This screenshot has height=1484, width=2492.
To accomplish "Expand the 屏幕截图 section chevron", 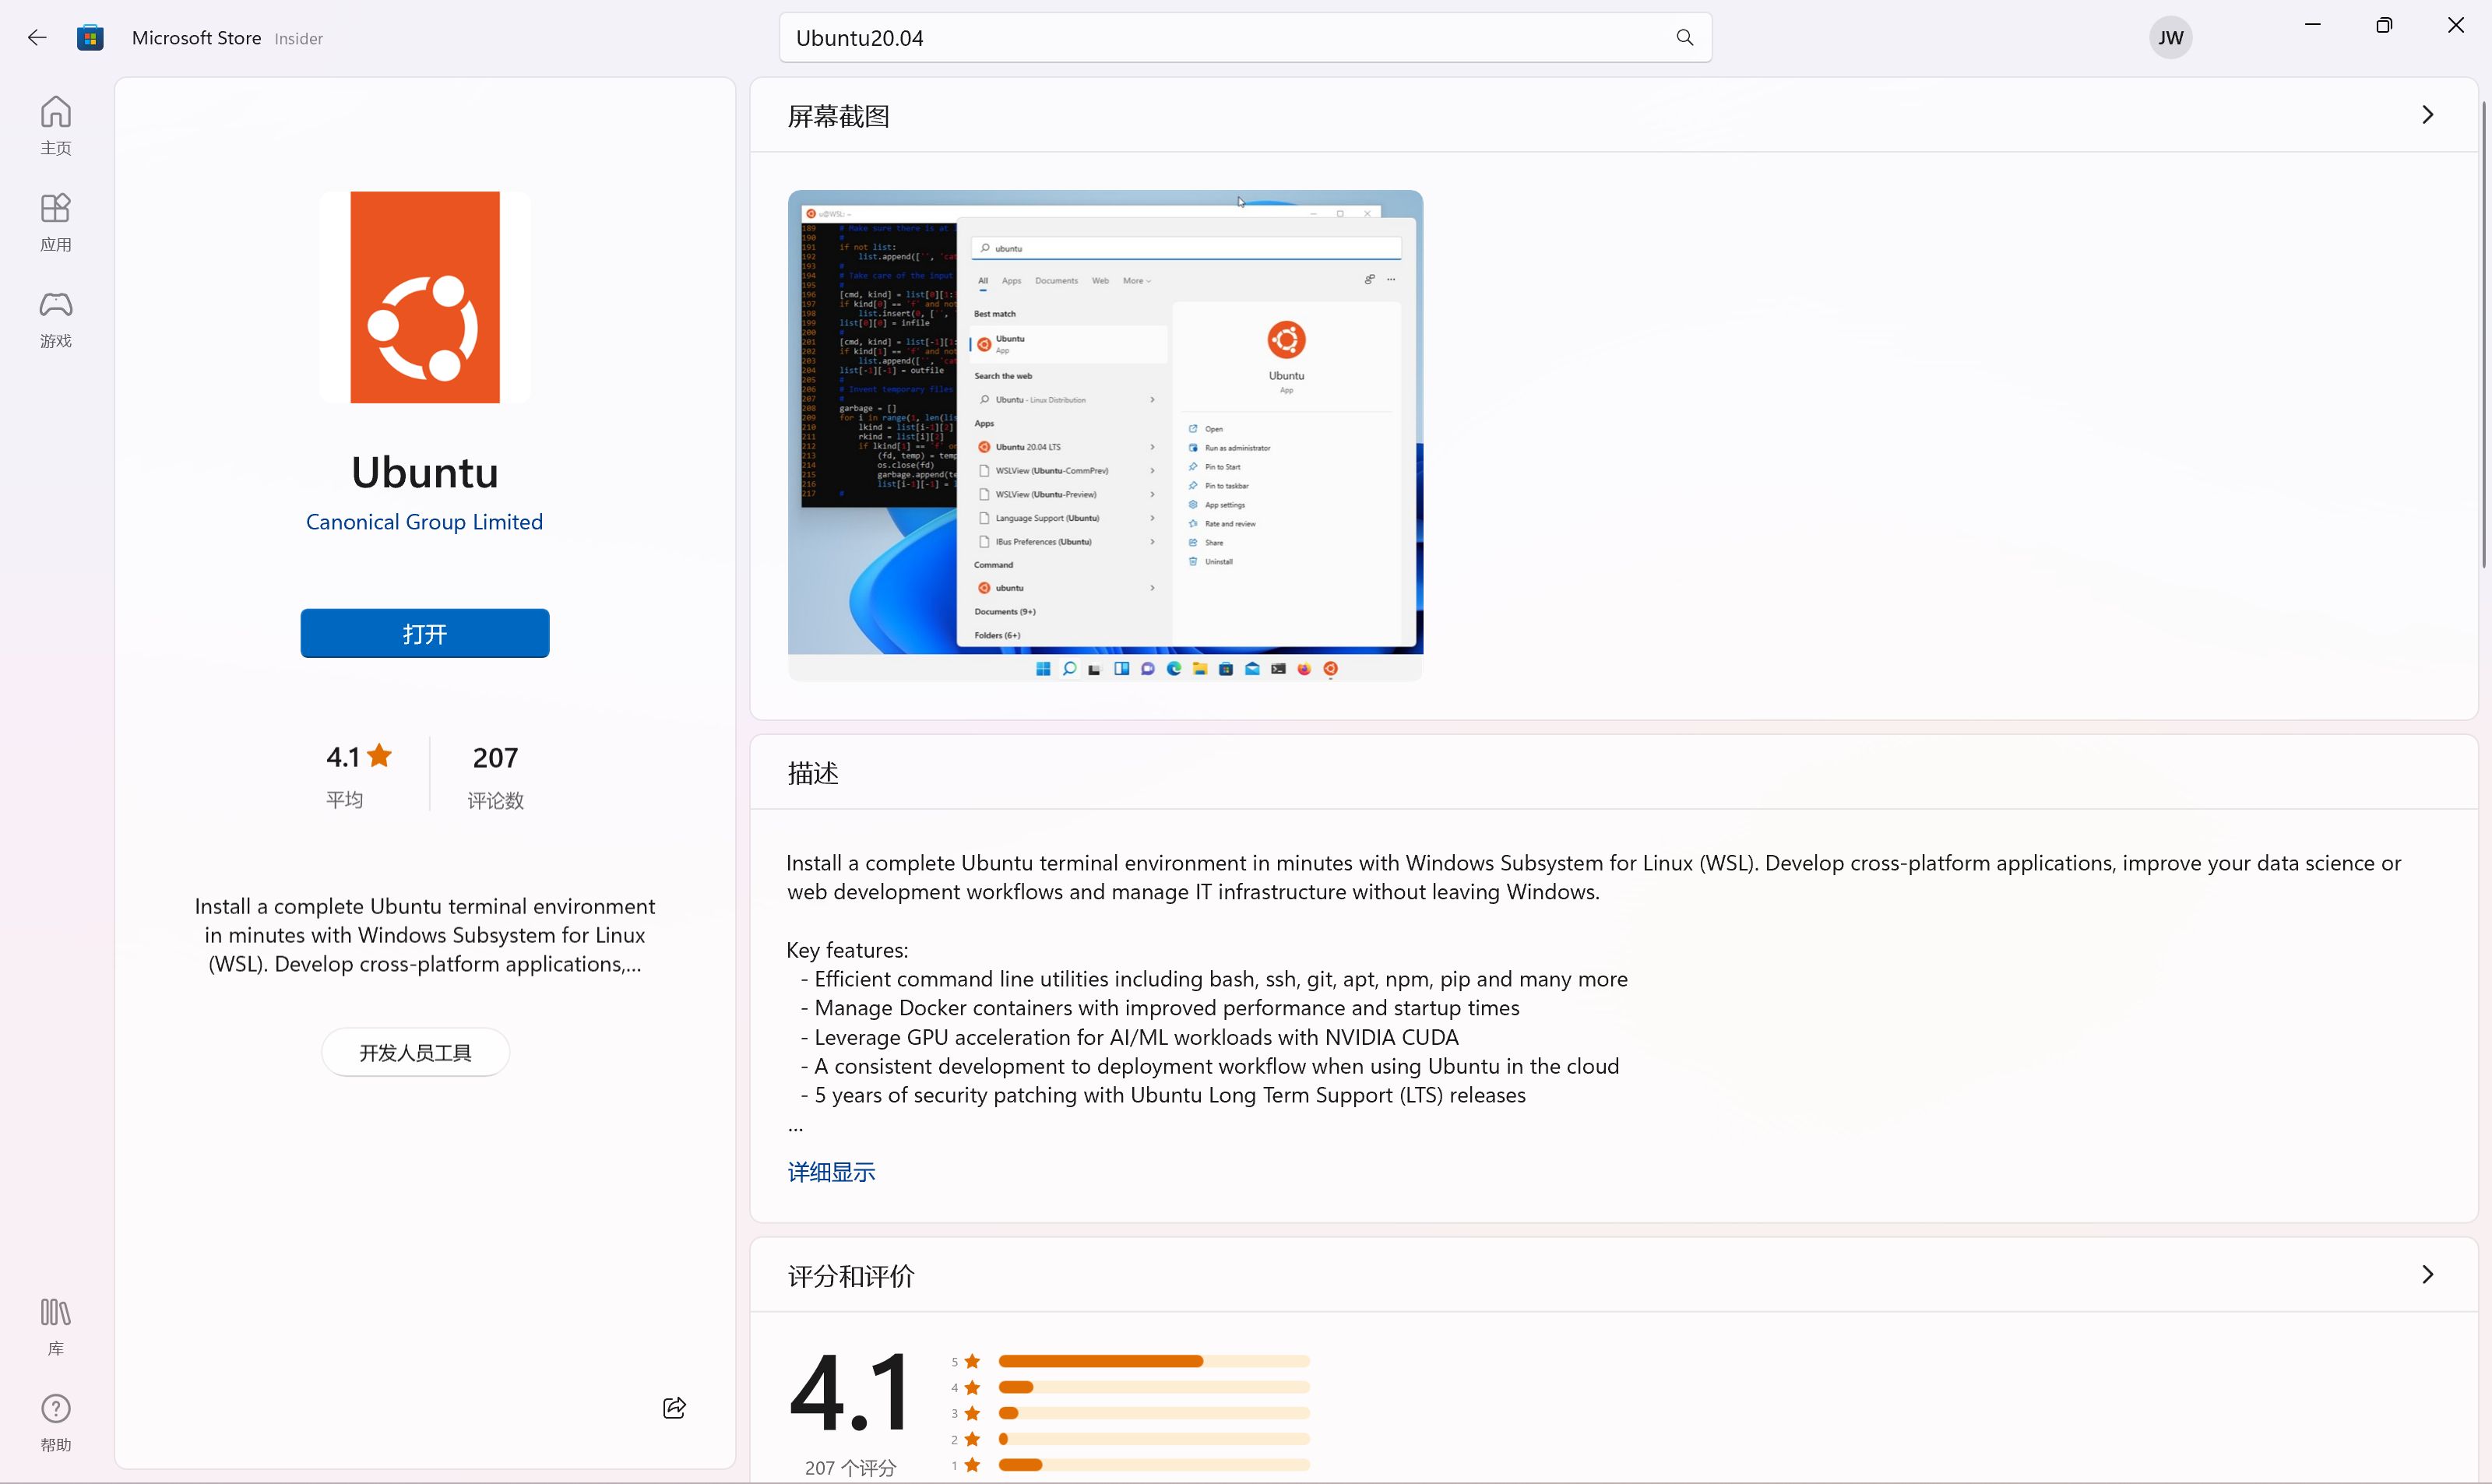I will [2427, 114].
